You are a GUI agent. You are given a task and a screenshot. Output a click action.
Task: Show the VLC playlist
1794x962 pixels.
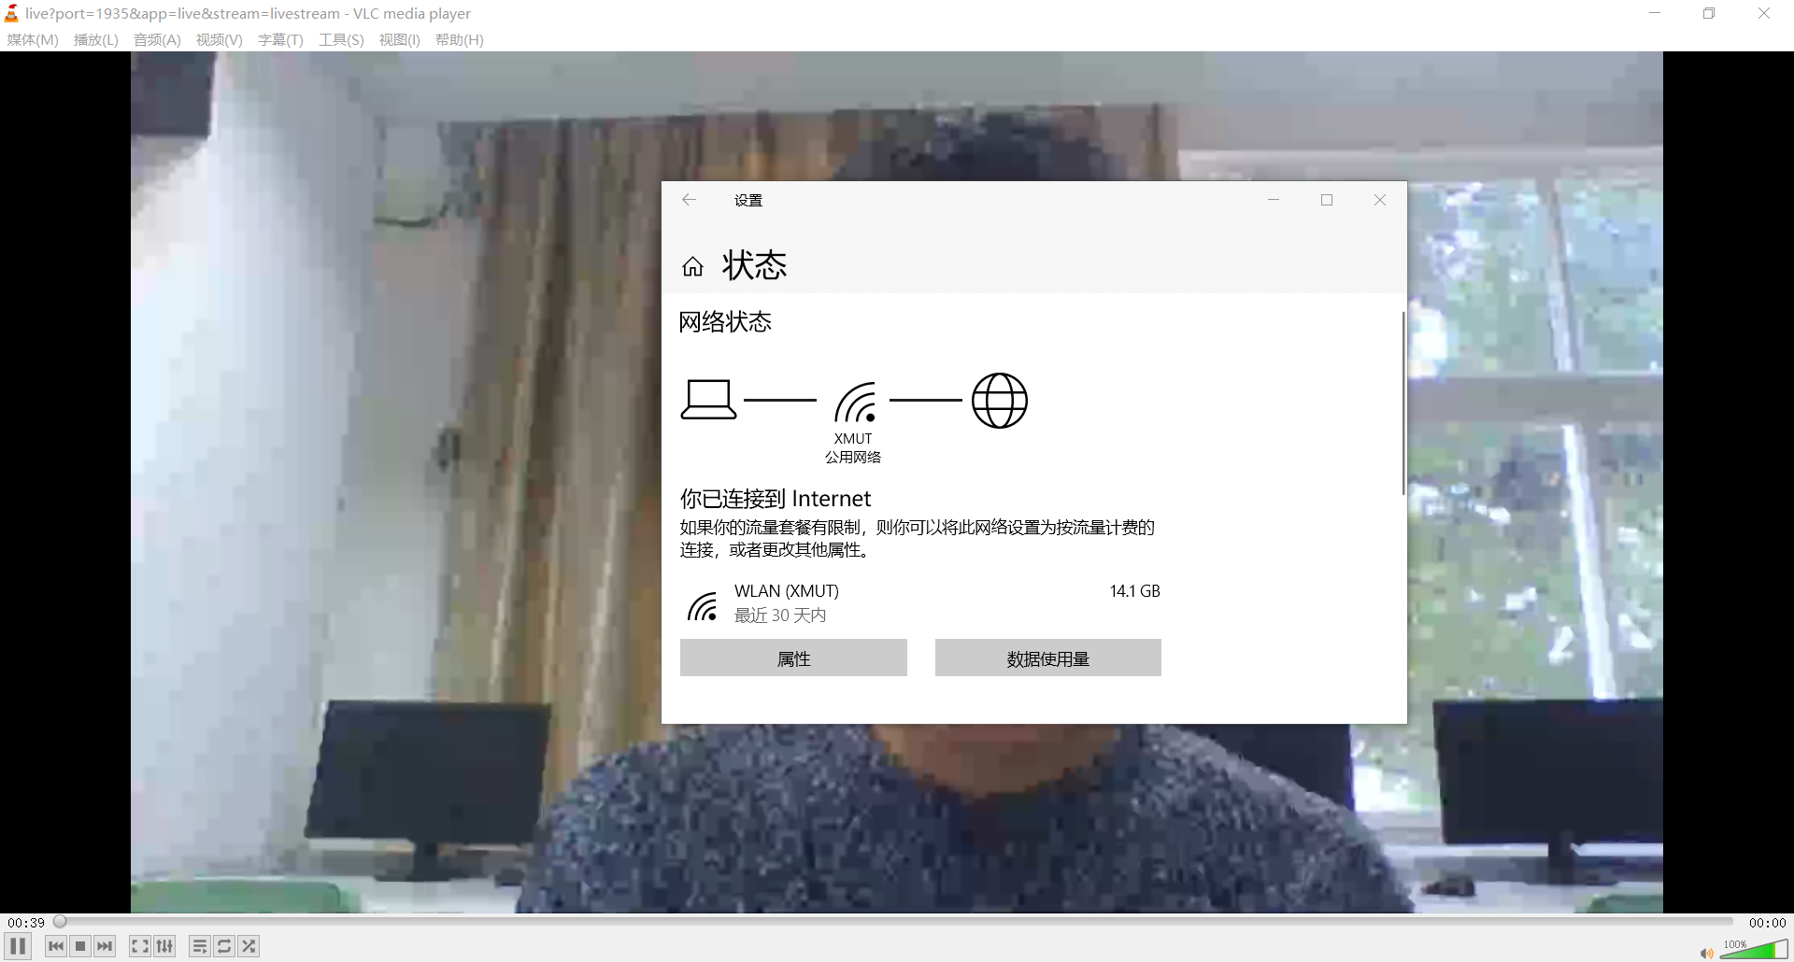[199, 945]
